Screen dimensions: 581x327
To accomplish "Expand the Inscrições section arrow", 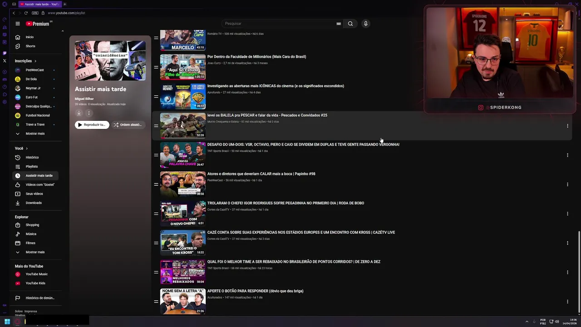I will 35,61.
